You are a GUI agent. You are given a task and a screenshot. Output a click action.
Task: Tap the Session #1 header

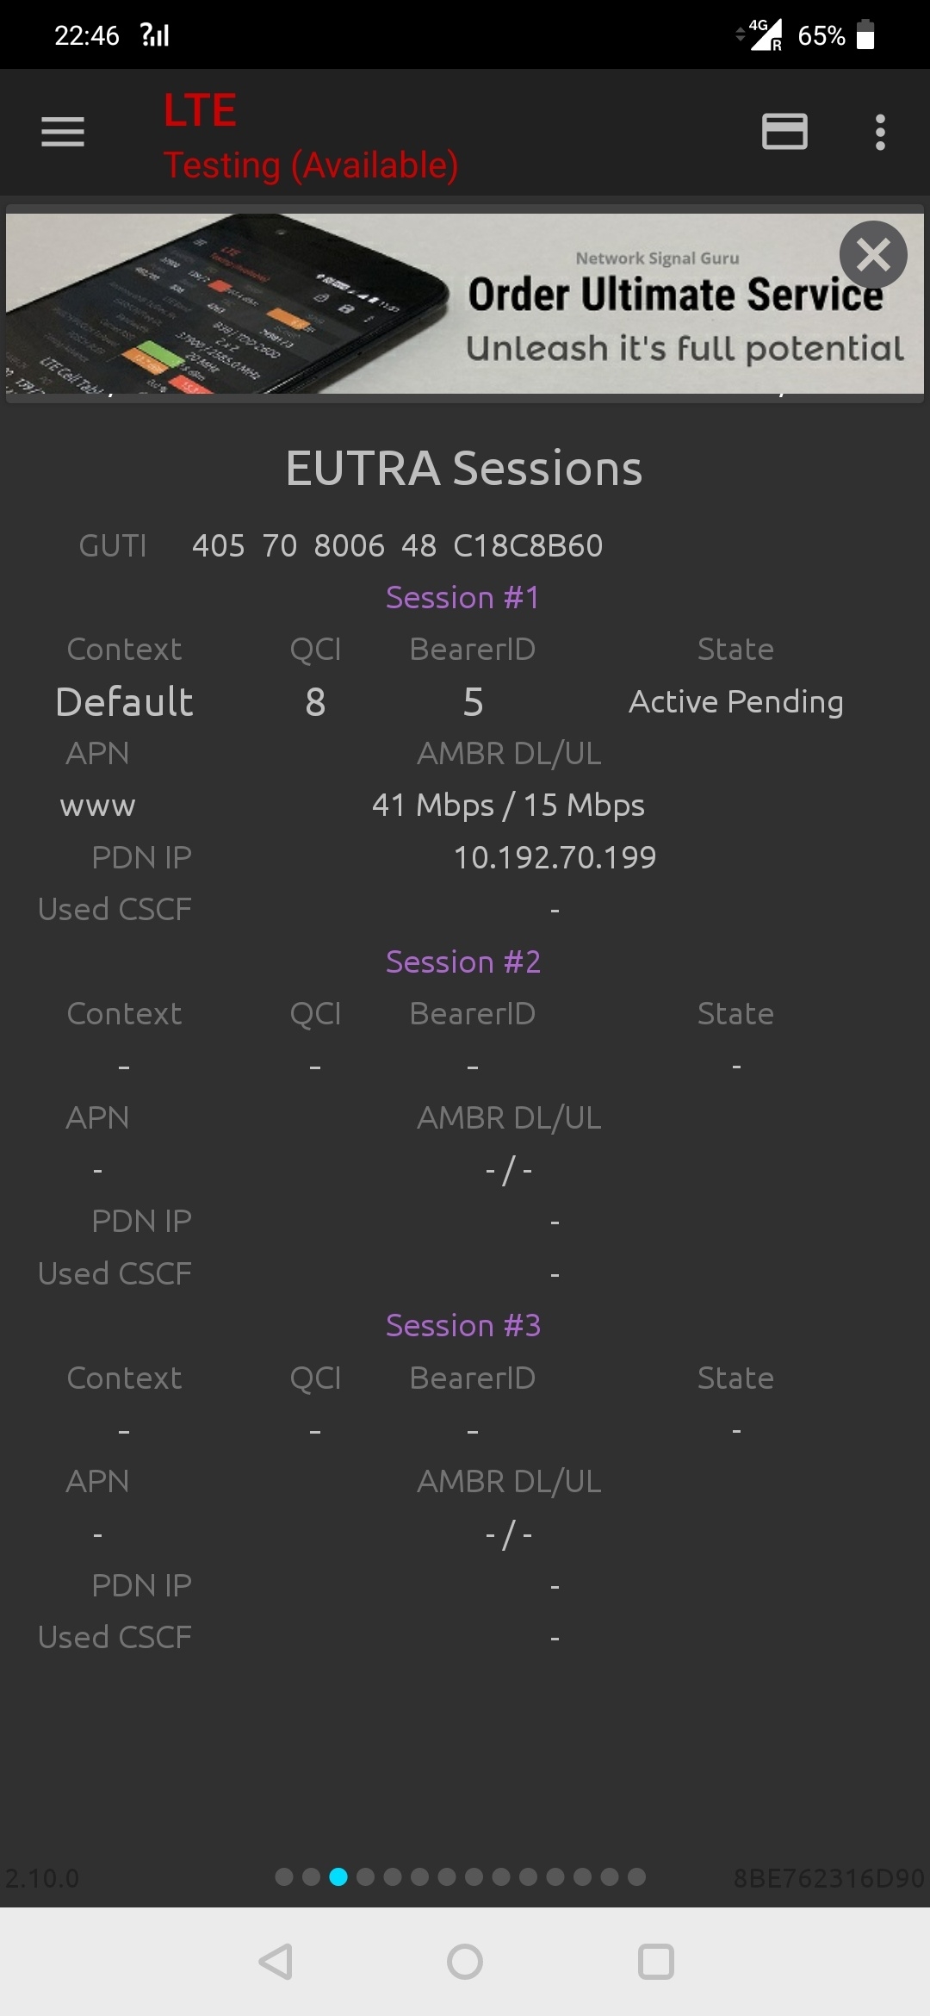tap(462, 597)
